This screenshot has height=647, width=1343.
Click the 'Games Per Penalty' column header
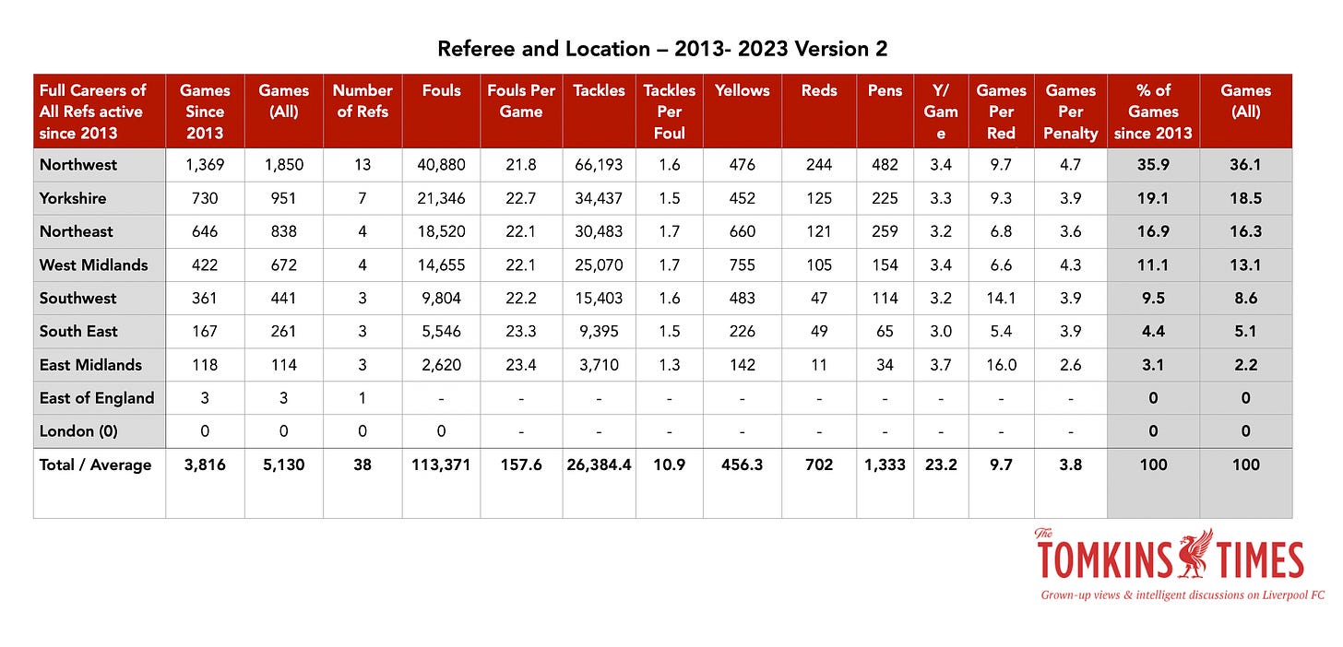pyautogui.click(x=1070, y=112)
